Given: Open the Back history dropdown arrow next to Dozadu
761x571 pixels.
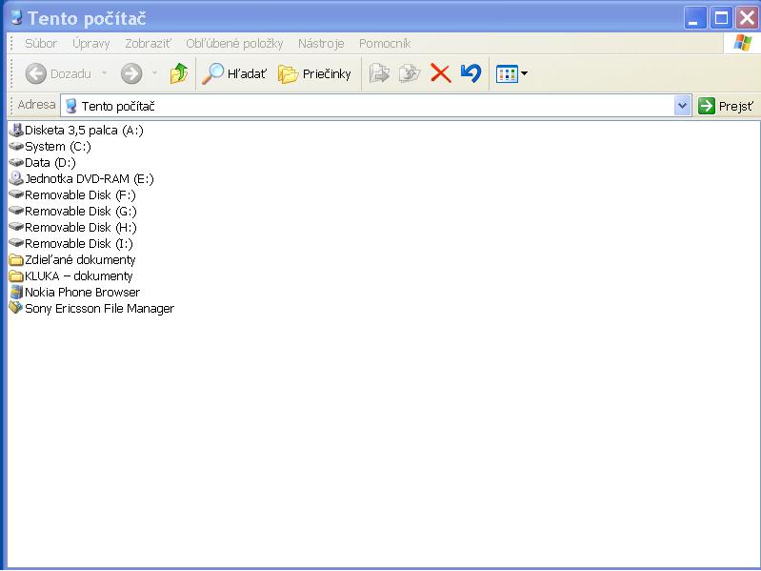Looking at the screenshot, I should pos(105,73).
